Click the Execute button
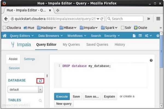The image size is (164, 109). pyautogui.click(x=62, y=96)
